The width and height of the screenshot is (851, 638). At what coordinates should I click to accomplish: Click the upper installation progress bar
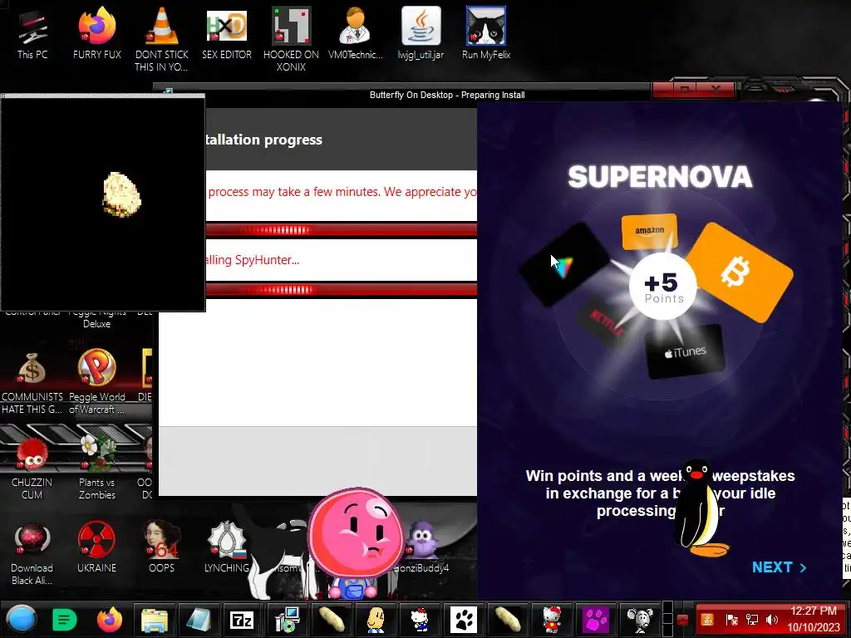point(342,230)
